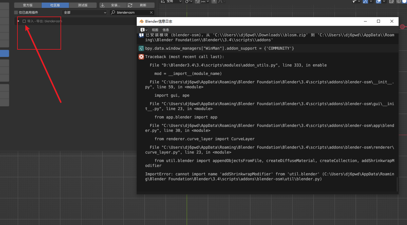Expand the blender-osm addon details triangle
This screenshot has width=407, height=225.
pyautogui.click(x=19, y=21)
